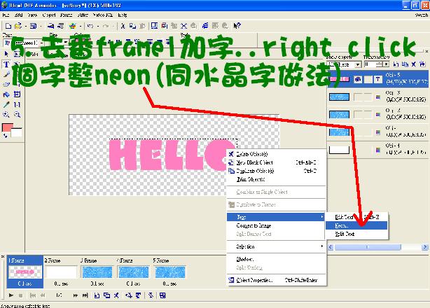Expand the Selection submenu arrow
Viewport: 430px width, 308px height.
[322, 246]
